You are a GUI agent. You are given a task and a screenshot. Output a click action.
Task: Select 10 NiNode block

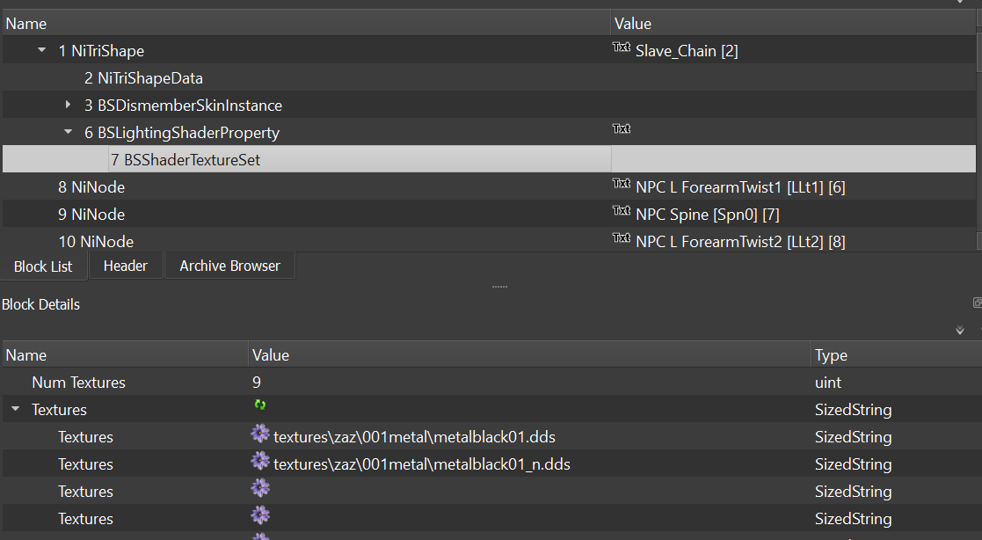[x=96, y=241]
